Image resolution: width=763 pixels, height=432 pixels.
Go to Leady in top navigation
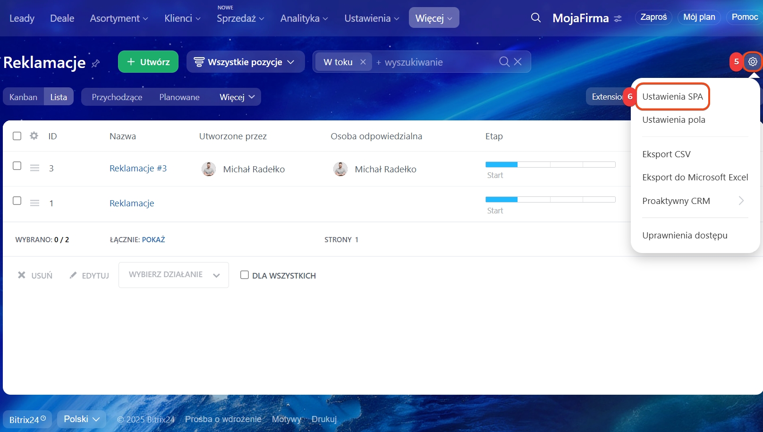pyautogui.click(x=22, y=18)
